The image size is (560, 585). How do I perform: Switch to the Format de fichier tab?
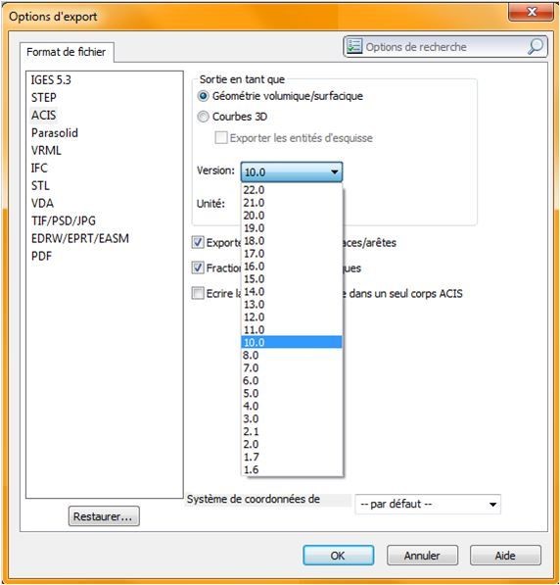(67, 52)
